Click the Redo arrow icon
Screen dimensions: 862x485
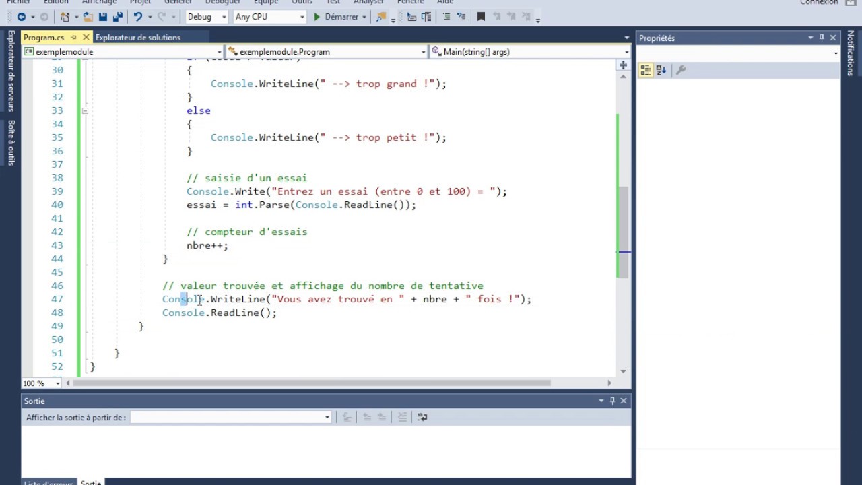pyautogui.click(x=162, y=17)
